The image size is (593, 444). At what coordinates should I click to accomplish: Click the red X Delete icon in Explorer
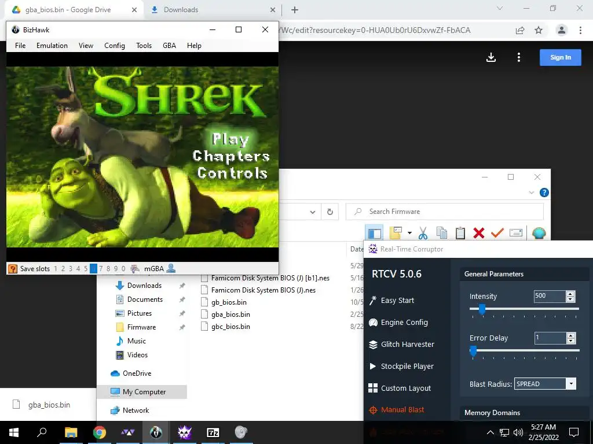click(x=479, y=233)
